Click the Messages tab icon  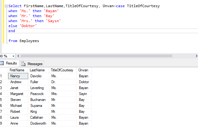tap(23, 64)
